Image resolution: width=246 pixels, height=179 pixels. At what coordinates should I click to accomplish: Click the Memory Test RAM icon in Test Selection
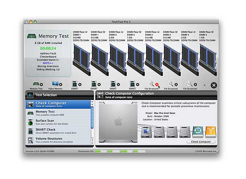tap(30, 113)
